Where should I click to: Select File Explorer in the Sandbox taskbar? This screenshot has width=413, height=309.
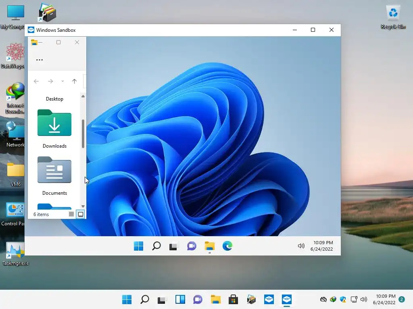209,246
